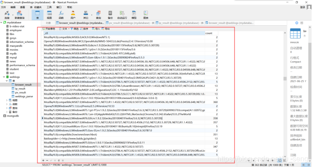Open the 模型 (Model) toolbar icon
The width and height of the screenshot is (312, 167).
tap(134, 15)
